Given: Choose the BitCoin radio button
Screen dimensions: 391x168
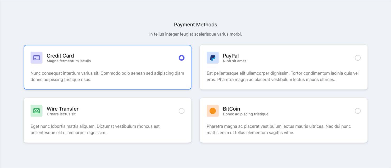Looking at the screenshot, I should point(358,111).
